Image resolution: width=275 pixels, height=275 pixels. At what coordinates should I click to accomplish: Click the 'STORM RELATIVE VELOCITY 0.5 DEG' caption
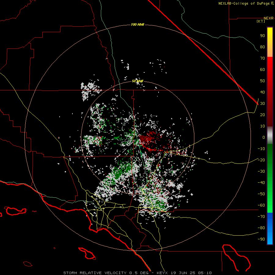pyautogui.click(x=106, y=273)
